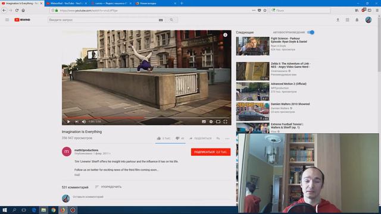The height and width of the screenshot is (214, 381).
Task: Bookmark this page with the star
Action: pos(265,11)
